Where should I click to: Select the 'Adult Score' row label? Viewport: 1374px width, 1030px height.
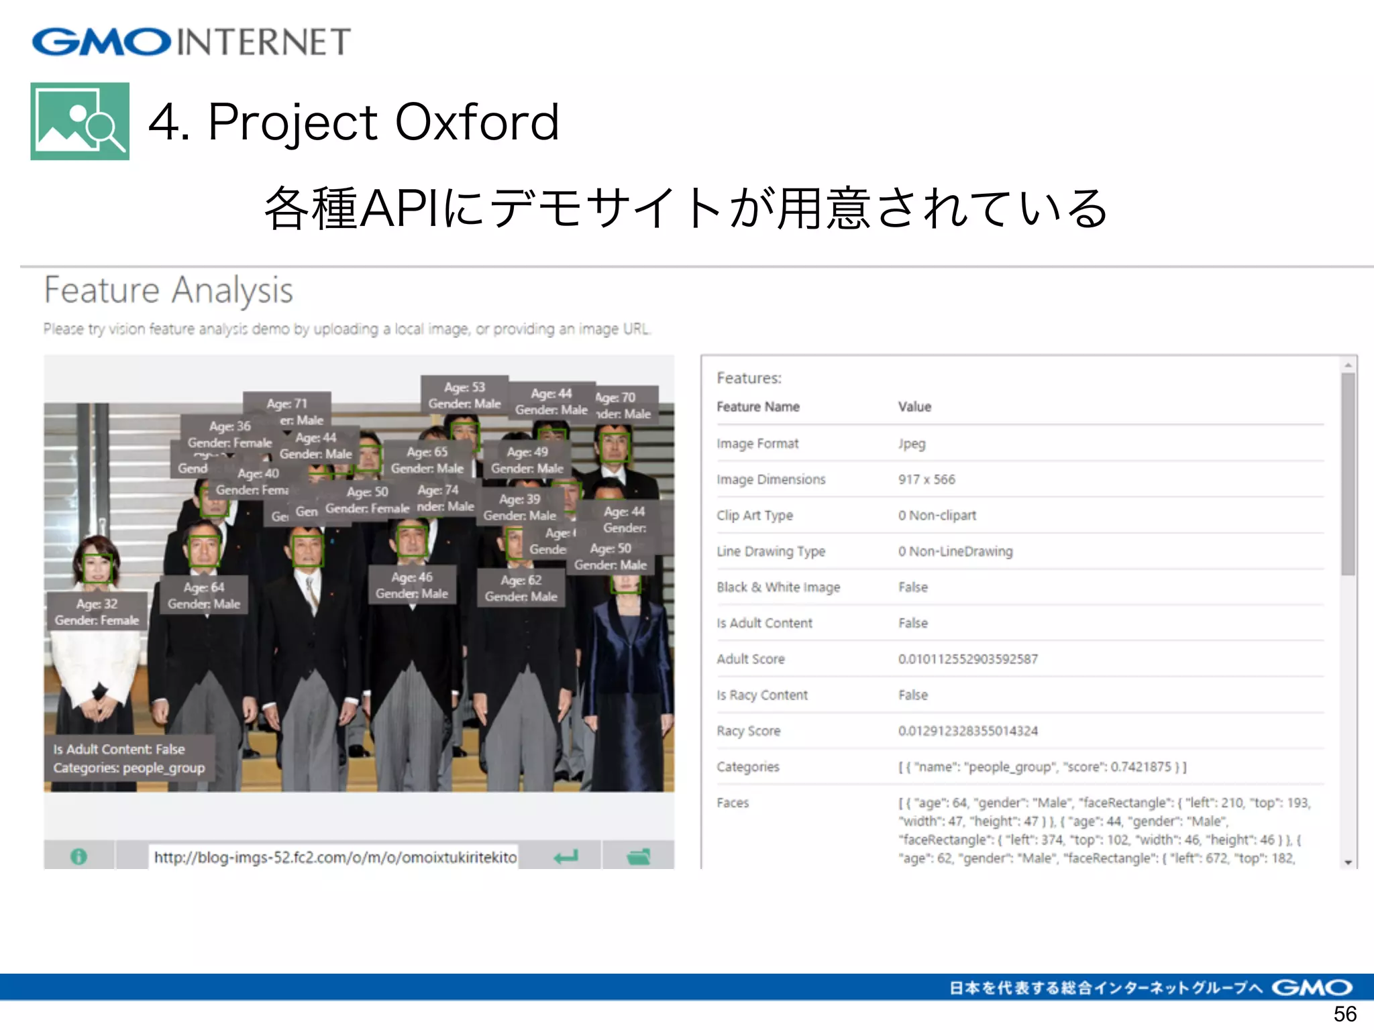(x=751, y=659)
